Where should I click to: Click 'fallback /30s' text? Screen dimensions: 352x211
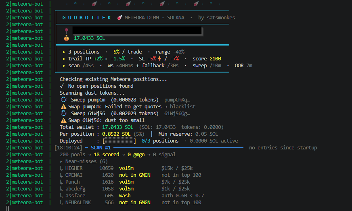[160, 65]
